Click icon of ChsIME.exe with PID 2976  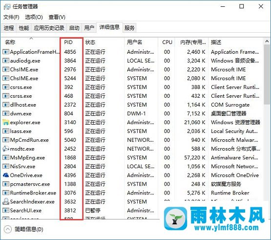pos(6,69)
